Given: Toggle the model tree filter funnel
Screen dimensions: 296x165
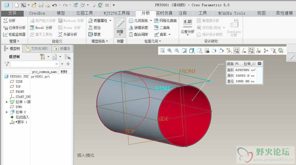Looking at the screenshot, I should (7, 64).
